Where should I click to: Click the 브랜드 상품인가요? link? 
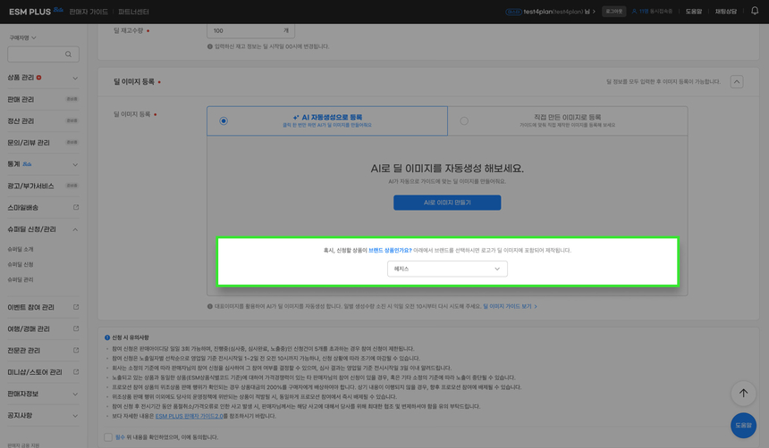click(390, 250)
